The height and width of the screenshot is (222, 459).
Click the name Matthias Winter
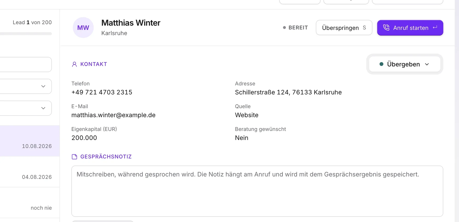point(131,23)
